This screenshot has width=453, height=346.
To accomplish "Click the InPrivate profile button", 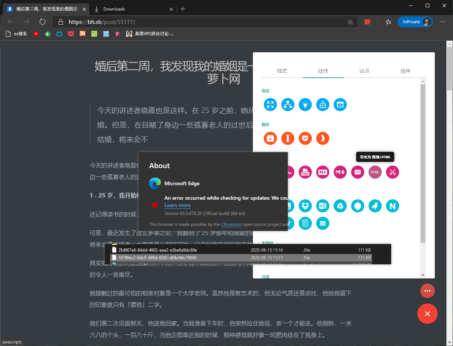I will coord(415,22).
